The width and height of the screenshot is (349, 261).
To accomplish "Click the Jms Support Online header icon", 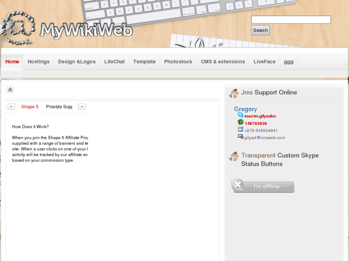I will (234, 93).
